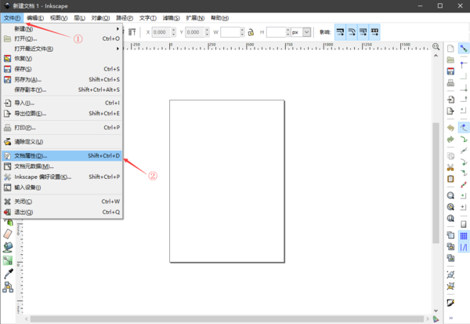Image resolution: width=470 pixels, height=324 pixels.
Task: Choose 文档元数据(M) menu entry
Action: (62, 166)
